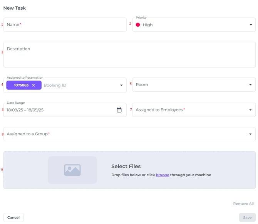Select the 1075863 reservation chip
Viewport: 258px width, 224px height.
pos(21,85)
